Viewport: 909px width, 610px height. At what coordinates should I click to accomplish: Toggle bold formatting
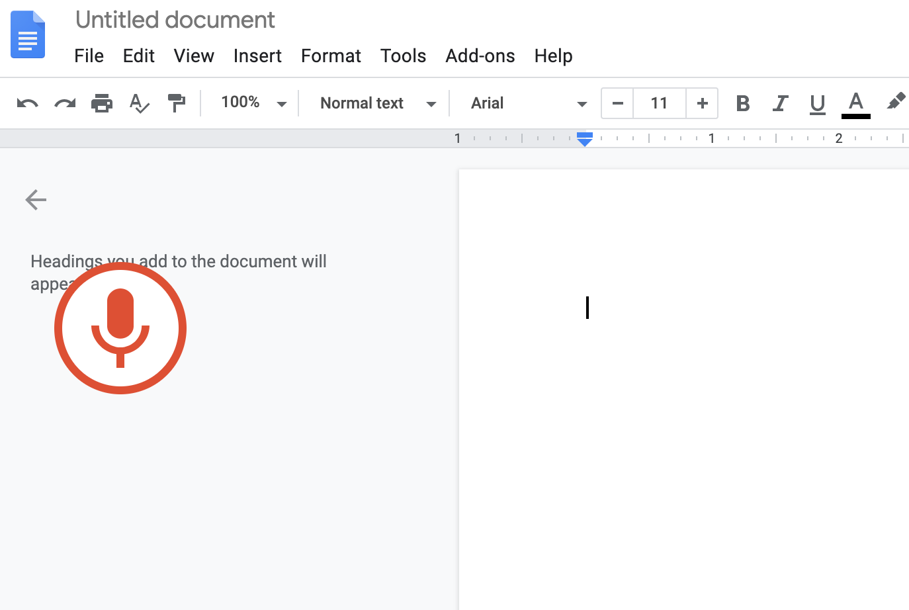[742, 103]
